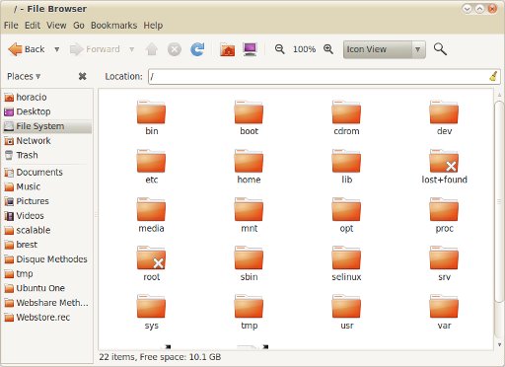Clear the location field with broom icon

[493, 76]
